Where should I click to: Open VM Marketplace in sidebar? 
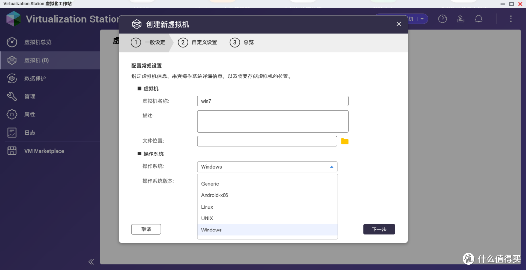[x=50, y=151]
